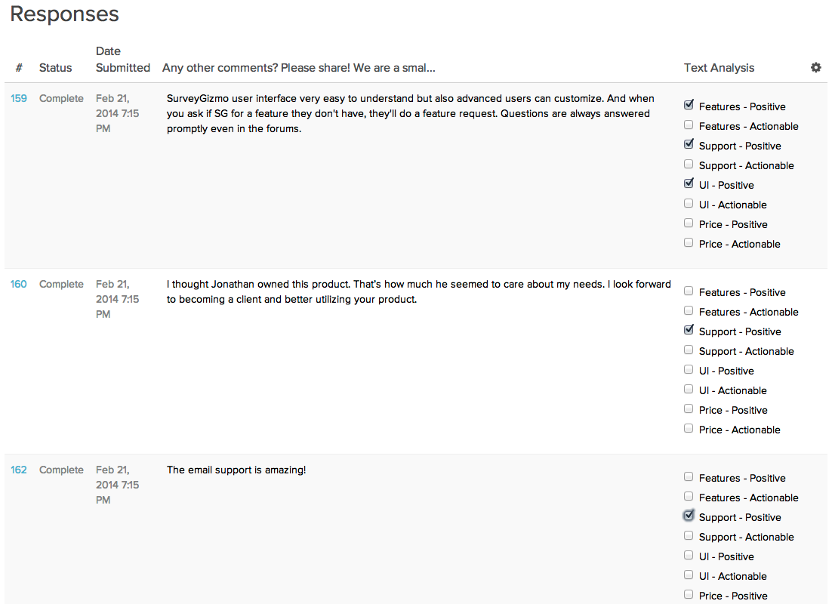Check Features - Actionable for response 159

pos(689,125)
